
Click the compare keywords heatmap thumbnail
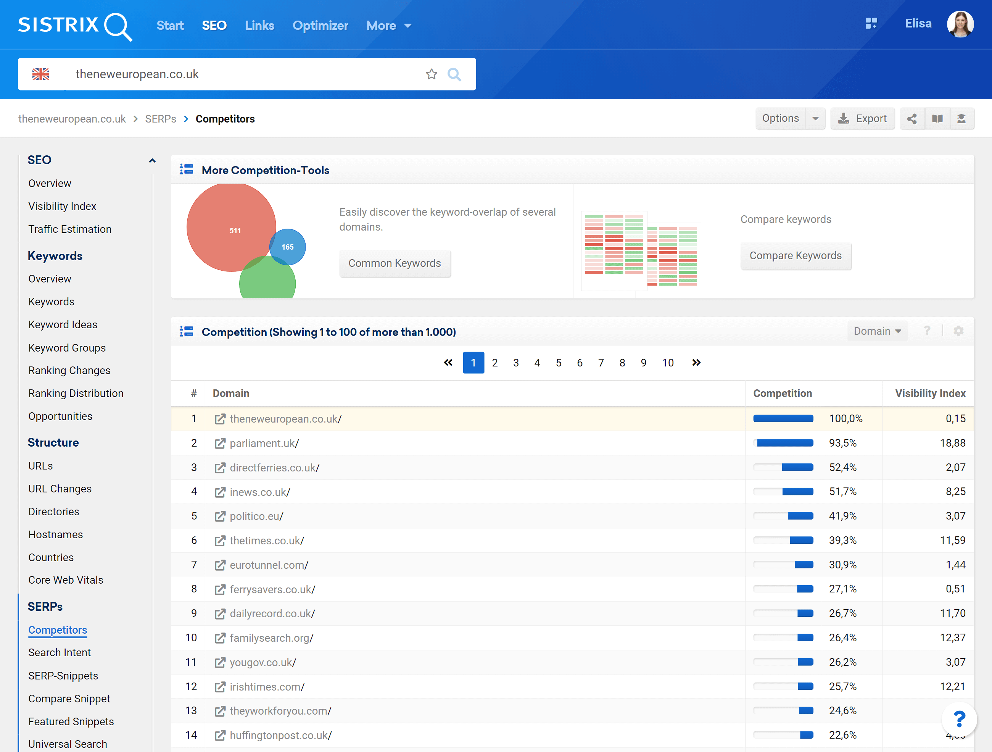641,254
